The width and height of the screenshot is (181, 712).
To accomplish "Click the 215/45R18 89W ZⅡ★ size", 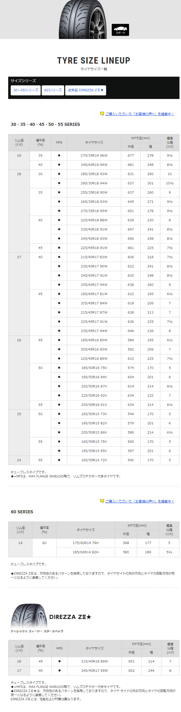I will point(94,661).
